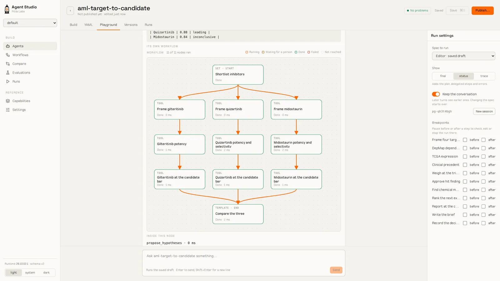
Task: Click the back chevron button beside title
Action: [70, 11]
